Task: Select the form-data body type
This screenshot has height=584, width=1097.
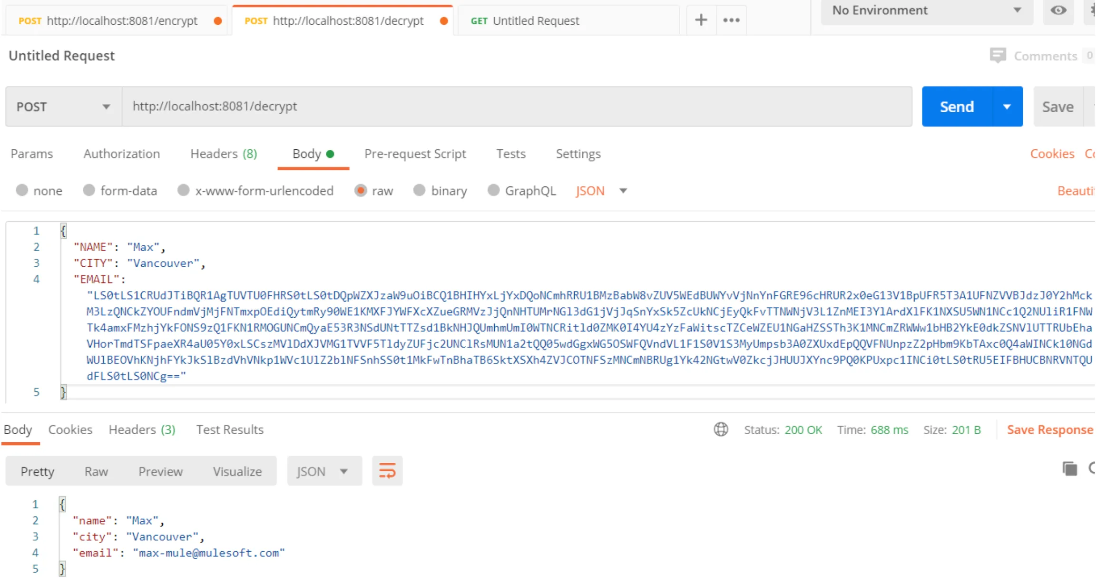Action: click(x=89, y=190)
